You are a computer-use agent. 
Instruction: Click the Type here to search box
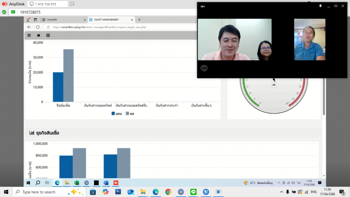pyautogui.click(x=49, y=192)
